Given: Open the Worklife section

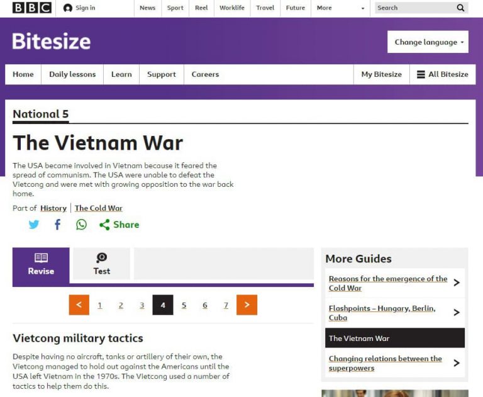Looking at the screenshot, I should click(x=232, y=8).
